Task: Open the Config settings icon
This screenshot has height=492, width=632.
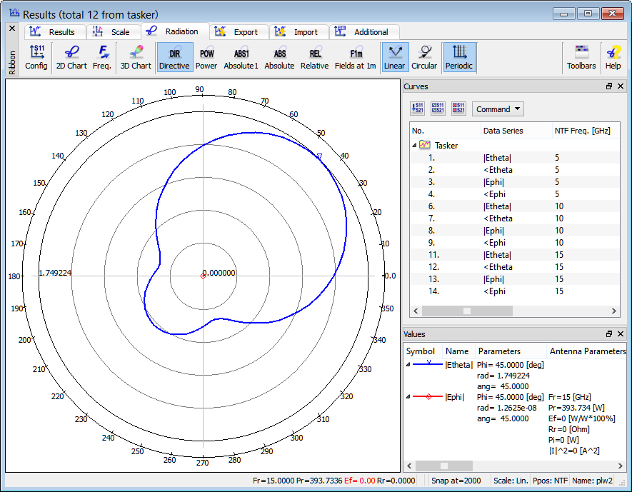Action: click(x=36, y=57)
